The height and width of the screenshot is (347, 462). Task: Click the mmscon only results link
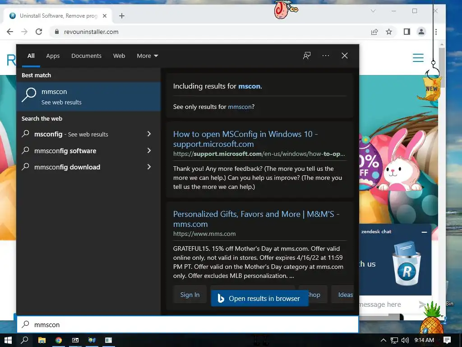coord(240,107)
